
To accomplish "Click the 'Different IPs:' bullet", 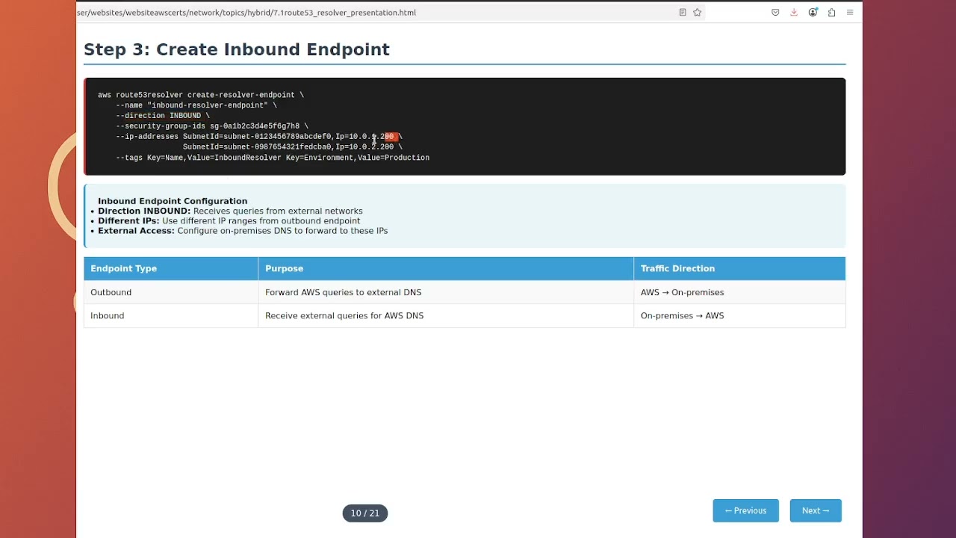I will (229, 220).
